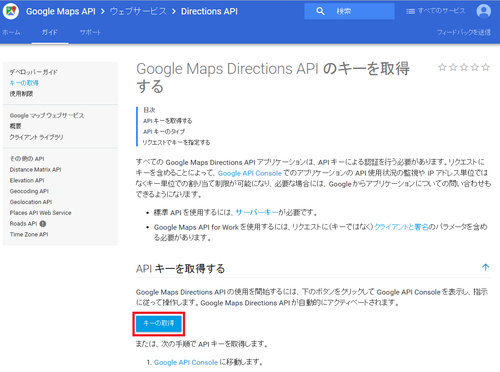Click the その他の API sidebar heading
This screenshot has height=372, width=500.
point(27,159)
